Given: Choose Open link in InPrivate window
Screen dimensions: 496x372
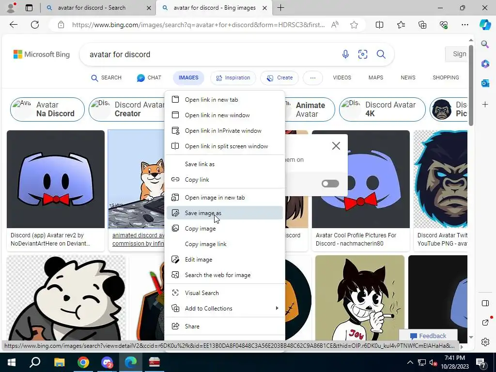Looking at the screenshot, I should (x=225, y=131).
